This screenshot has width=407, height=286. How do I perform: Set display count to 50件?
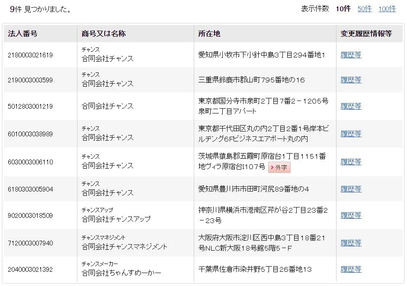click(x=364, y=9)
